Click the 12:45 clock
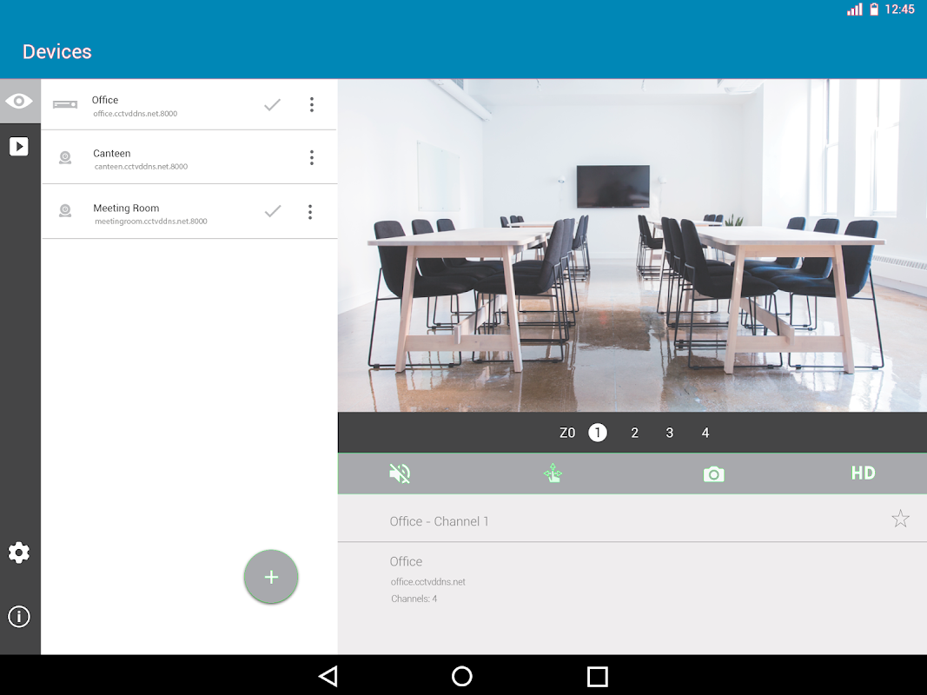Image resolution: width=927 pixels, height=695 pixels. tap(900, 9)
